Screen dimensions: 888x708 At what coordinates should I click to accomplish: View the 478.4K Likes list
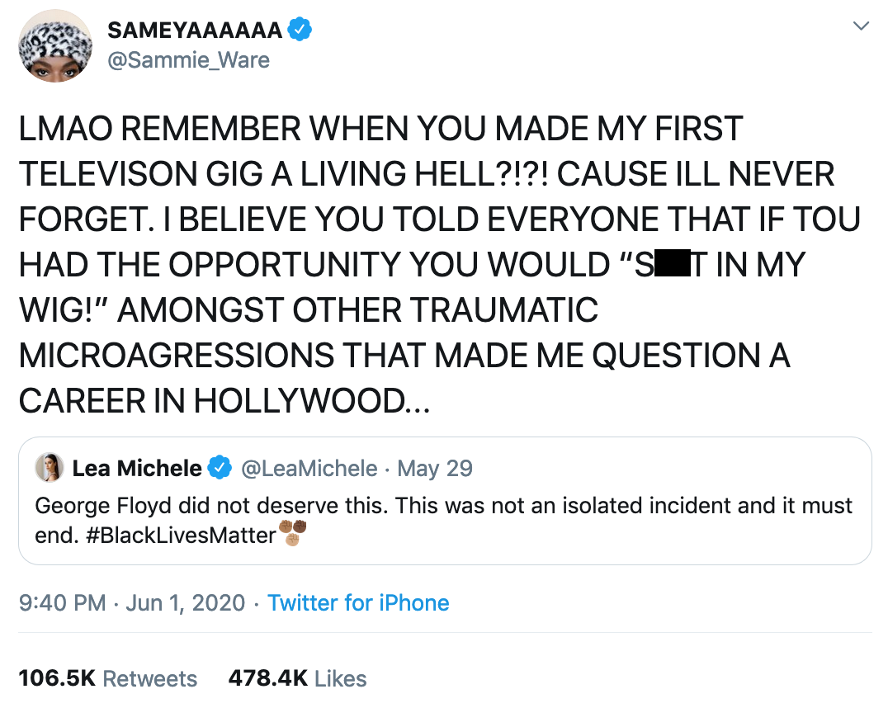(x=297, y=678)
